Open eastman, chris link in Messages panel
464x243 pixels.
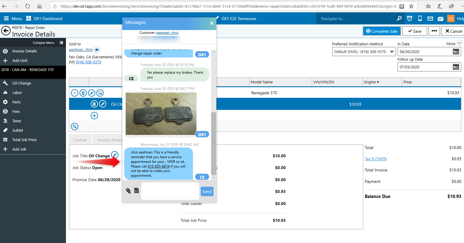(167, 33)
